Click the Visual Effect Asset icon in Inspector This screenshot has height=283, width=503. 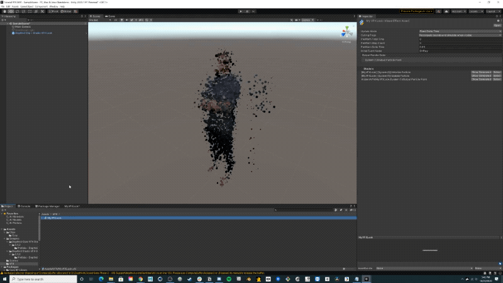[x=362, y=22]
